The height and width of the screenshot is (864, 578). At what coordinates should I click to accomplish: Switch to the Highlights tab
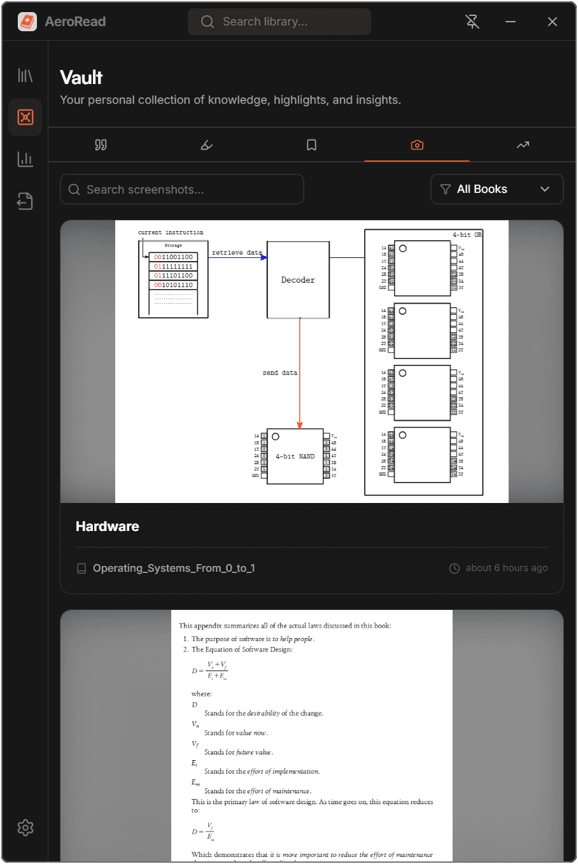pyautogui.click(x=206, y=145)
